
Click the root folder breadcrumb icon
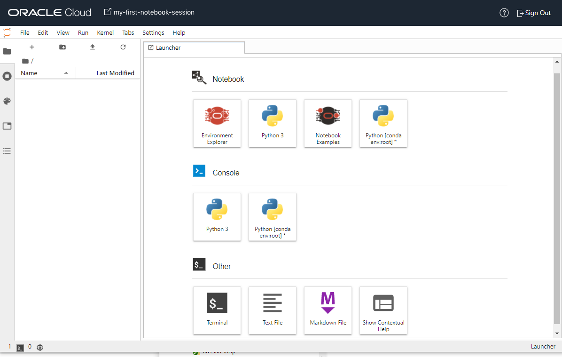click(25, 61)
